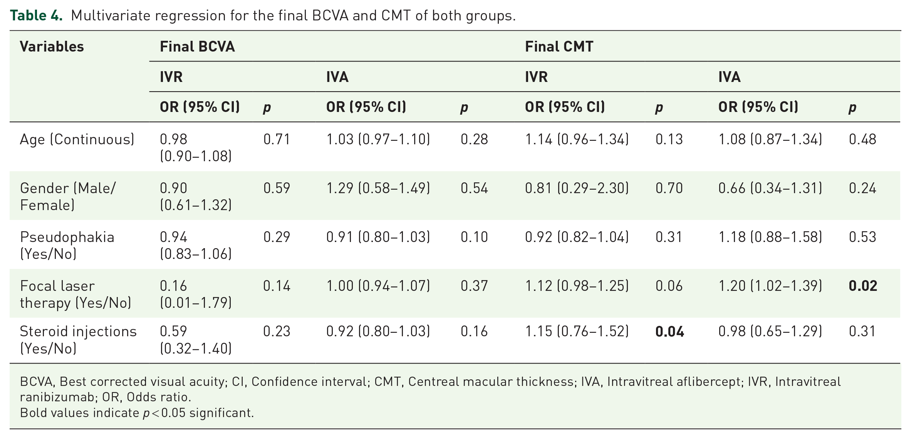Click the abbreviations footnote starting with BCVA
The height and width of the screenshot is (439, 911).
(430, 389)
